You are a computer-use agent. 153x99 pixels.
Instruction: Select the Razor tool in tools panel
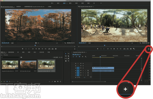(x=68, y=56)
